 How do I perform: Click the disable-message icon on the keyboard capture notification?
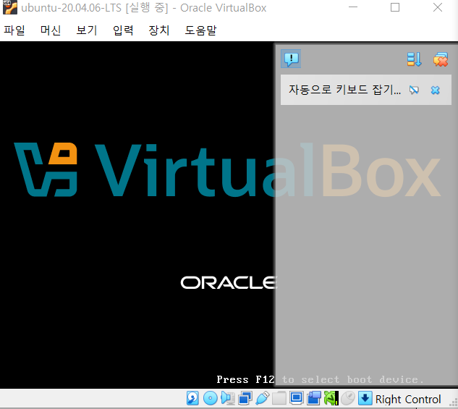[414, 90]
